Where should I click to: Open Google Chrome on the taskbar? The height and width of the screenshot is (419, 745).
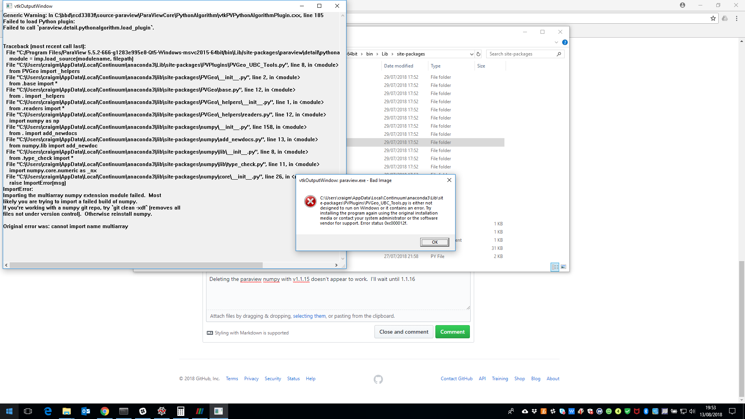104,411
